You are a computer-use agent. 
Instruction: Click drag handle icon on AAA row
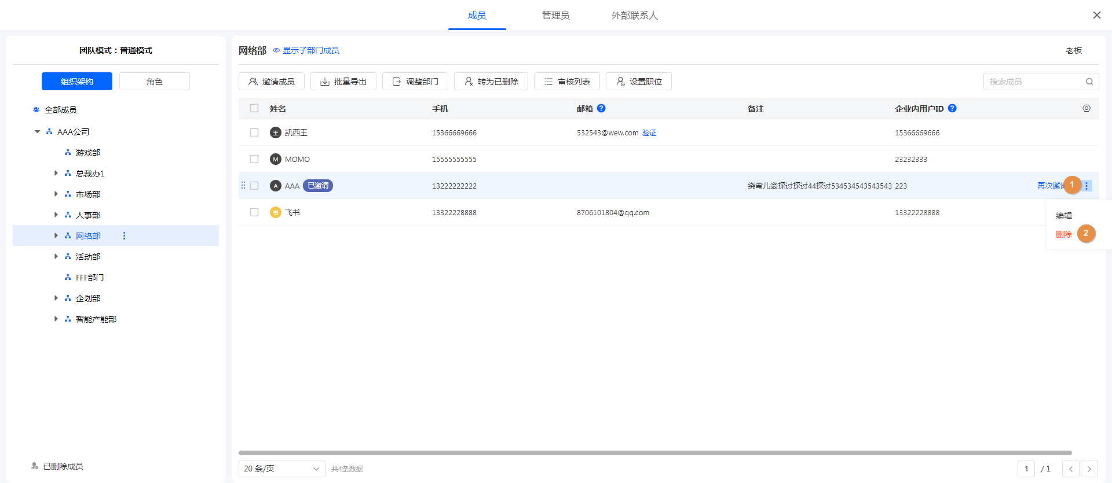click(243, 186)
